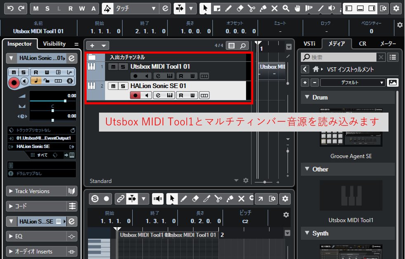Go back in the media browser
The width and height of the screenshot is (405, 259).
click(x=305, y=69)
